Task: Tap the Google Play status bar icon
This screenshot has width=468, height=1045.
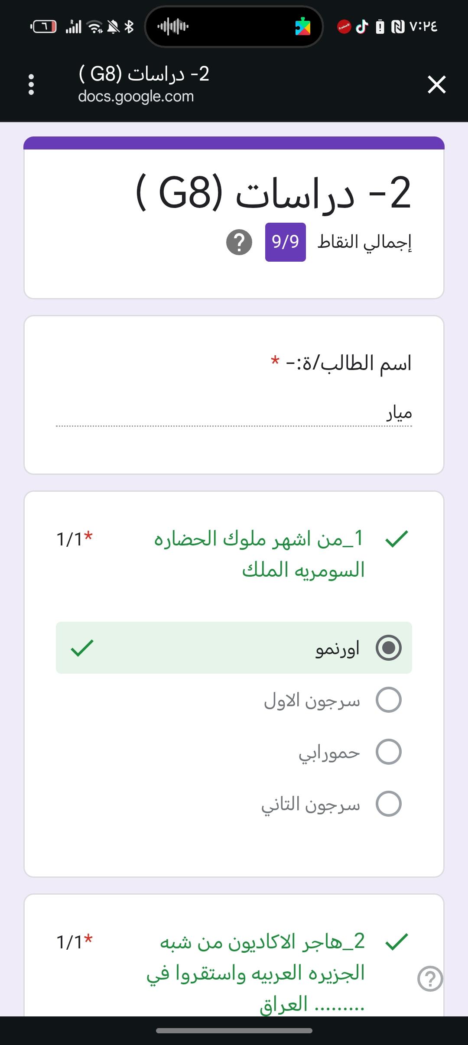Action: (303, 27)
